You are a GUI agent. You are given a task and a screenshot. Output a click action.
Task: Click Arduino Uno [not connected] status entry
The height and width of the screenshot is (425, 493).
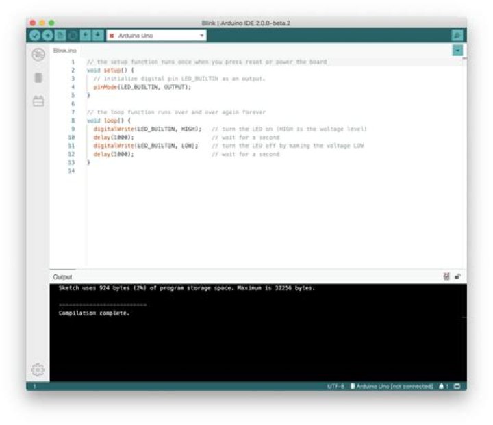pyautogui.click(x=392, y=386)
